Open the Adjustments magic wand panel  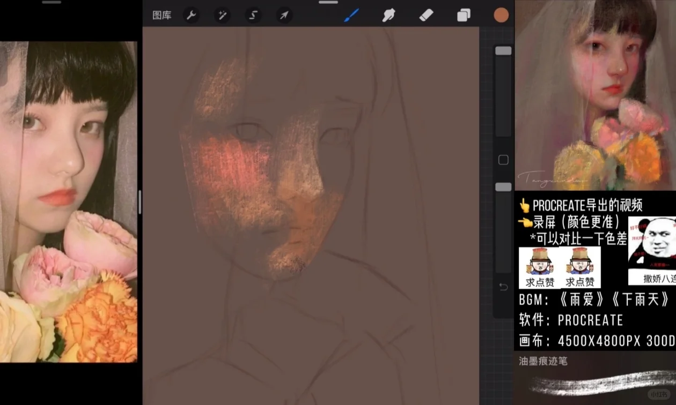pyautogui.click(x=222, y=15)
